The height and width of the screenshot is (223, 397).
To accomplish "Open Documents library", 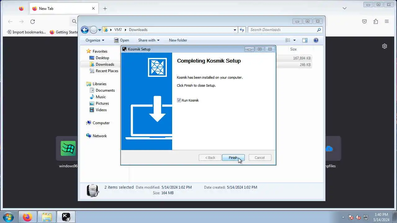I will 105,90.
